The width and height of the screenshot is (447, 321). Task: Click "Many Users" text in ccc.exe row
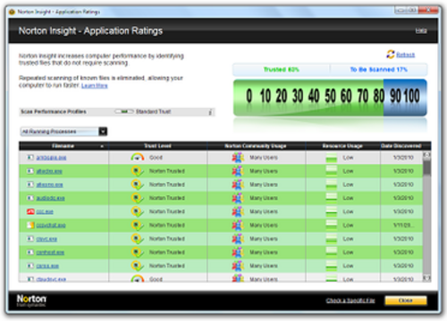[264, 211]
